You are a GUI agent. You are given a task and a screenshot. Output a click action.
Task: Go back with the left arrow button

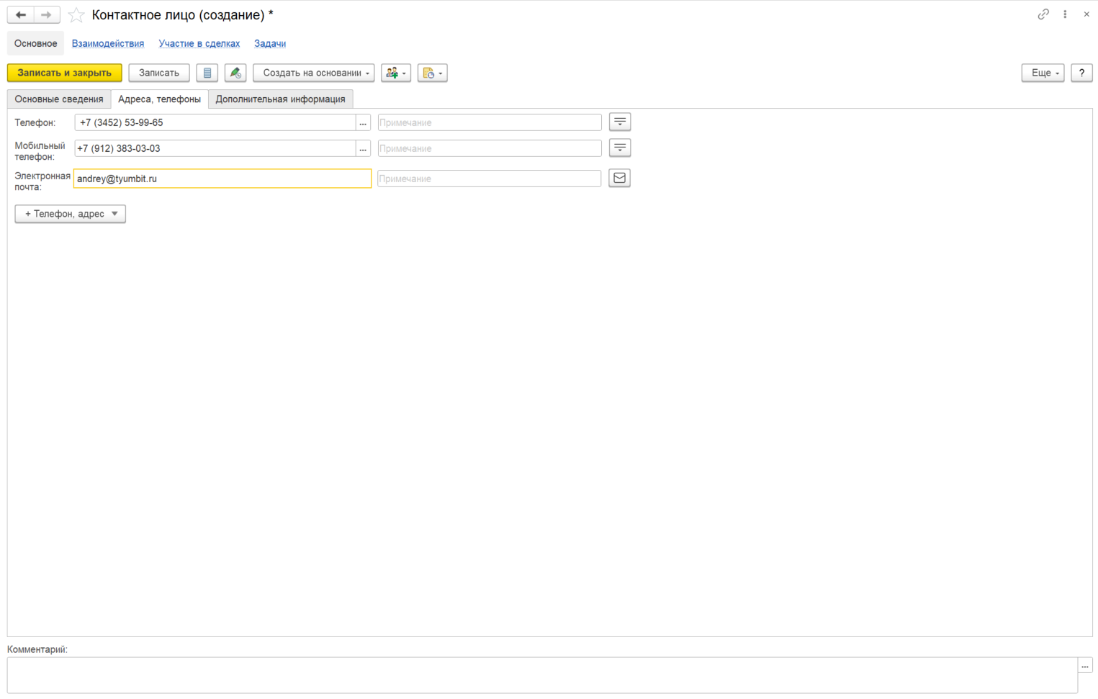pos(21,14)
